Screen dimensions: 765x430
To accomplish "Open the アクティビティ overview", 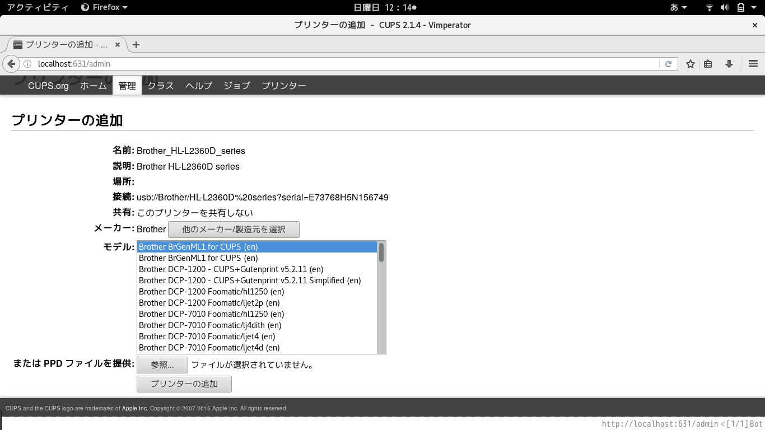I will [38, 7].
